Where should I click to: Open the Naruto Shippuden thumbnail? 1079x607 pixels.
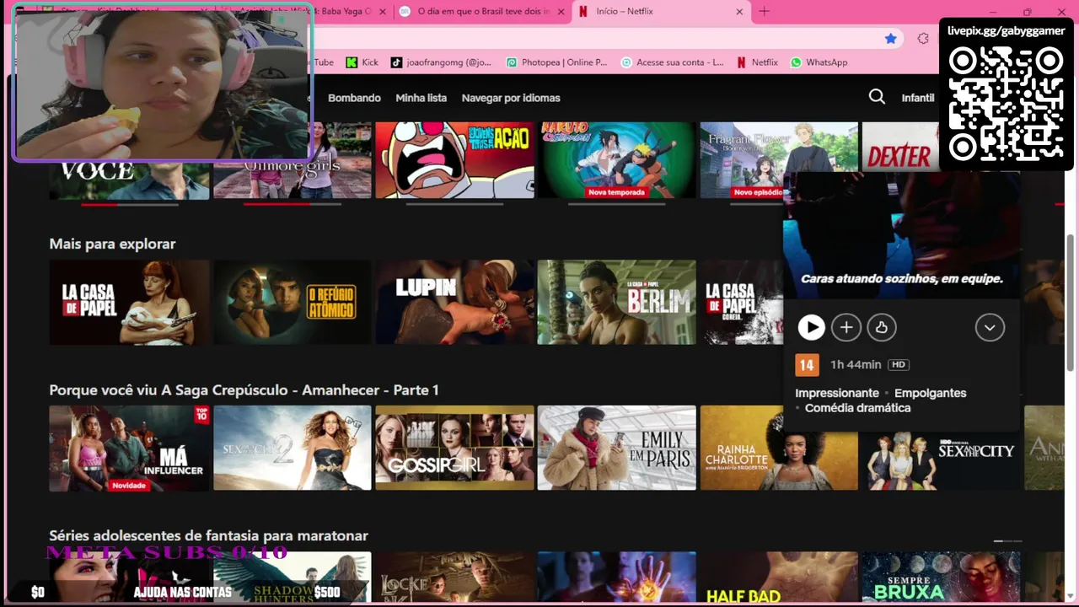617,160
